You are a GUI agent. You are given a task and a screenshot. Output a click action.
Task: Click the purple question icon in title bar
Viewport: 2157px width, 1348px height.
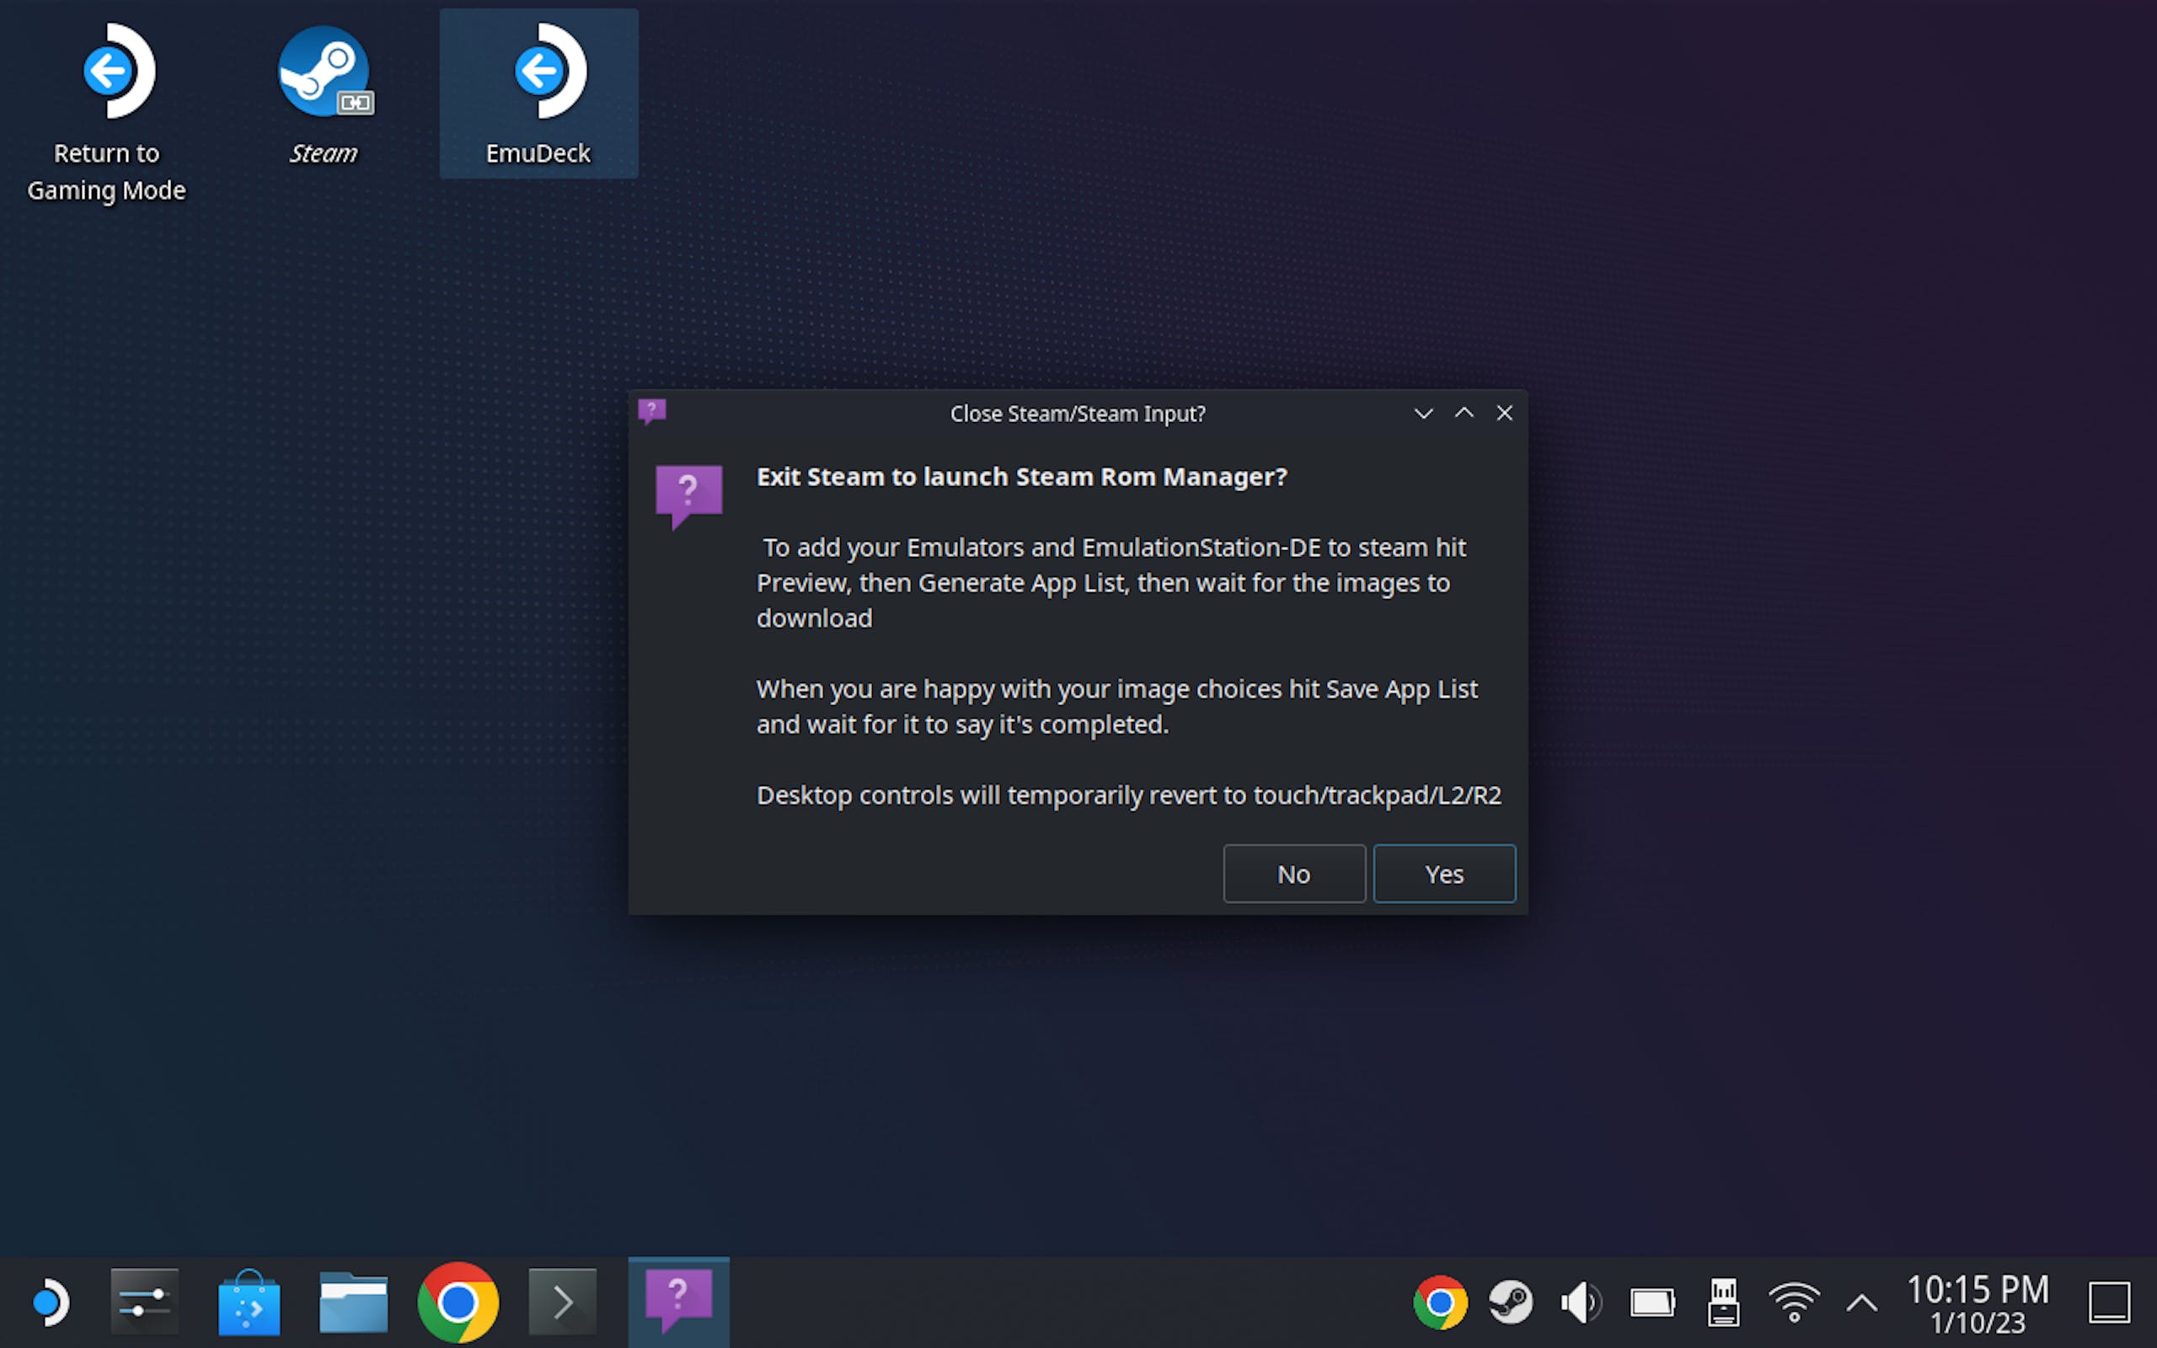click(x=651, y=412)
